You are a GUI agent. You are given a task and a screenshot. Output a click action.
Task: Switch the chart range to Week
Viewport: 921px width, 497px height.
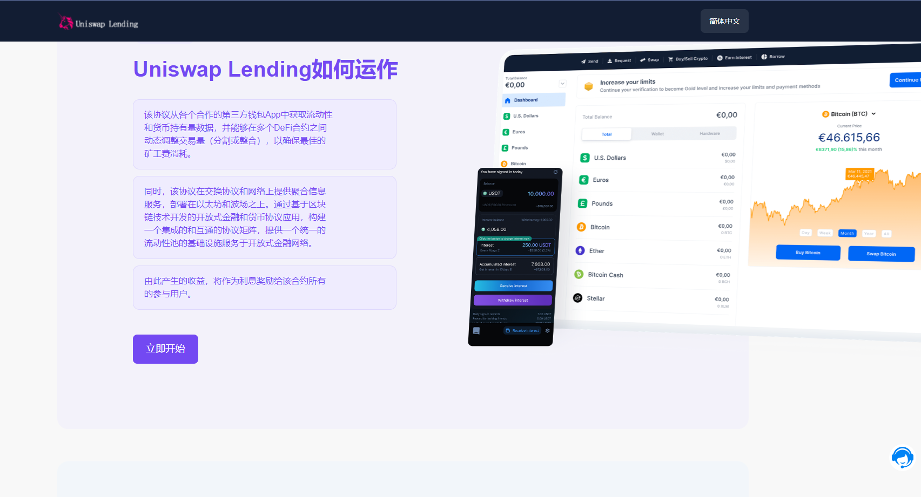[x=825, y=233]
